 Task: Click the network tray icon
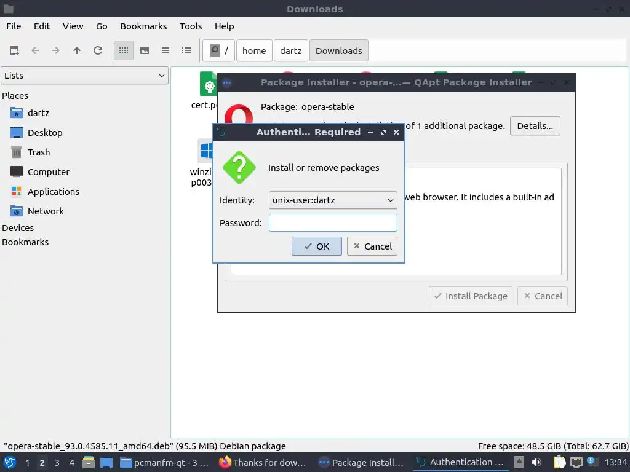pos(576,462)
